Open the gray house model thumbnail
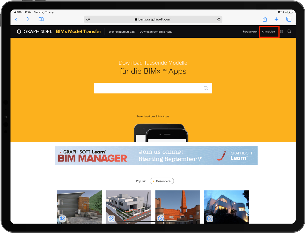305x233 pixels. point(79,207)
